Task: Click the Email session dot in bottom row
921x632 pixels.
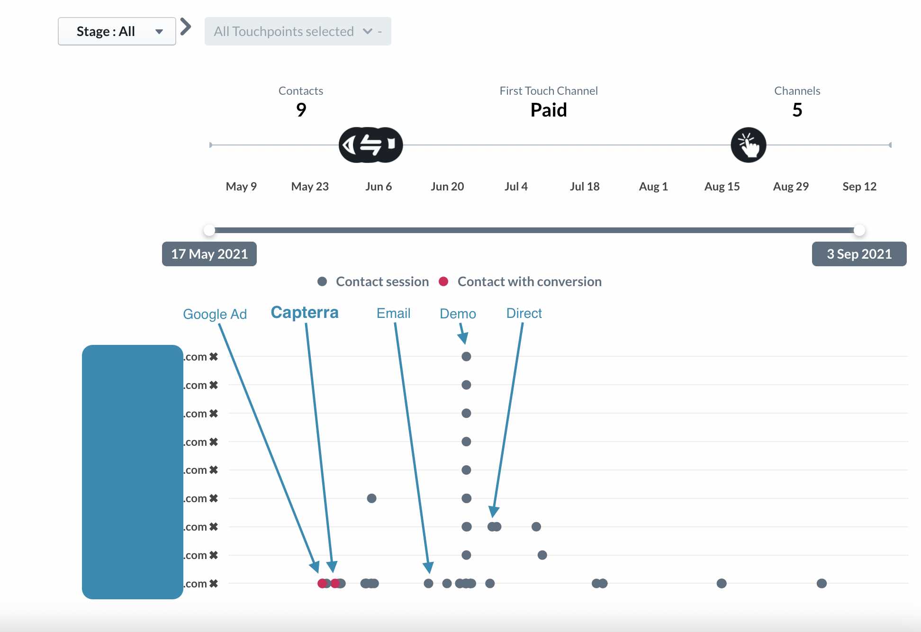Action: click(x=428, y=583)
